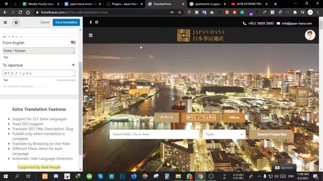Click the Save translation button
This screenshot has height=181, width=323.
pyautogui.click(x=66, y=22)
